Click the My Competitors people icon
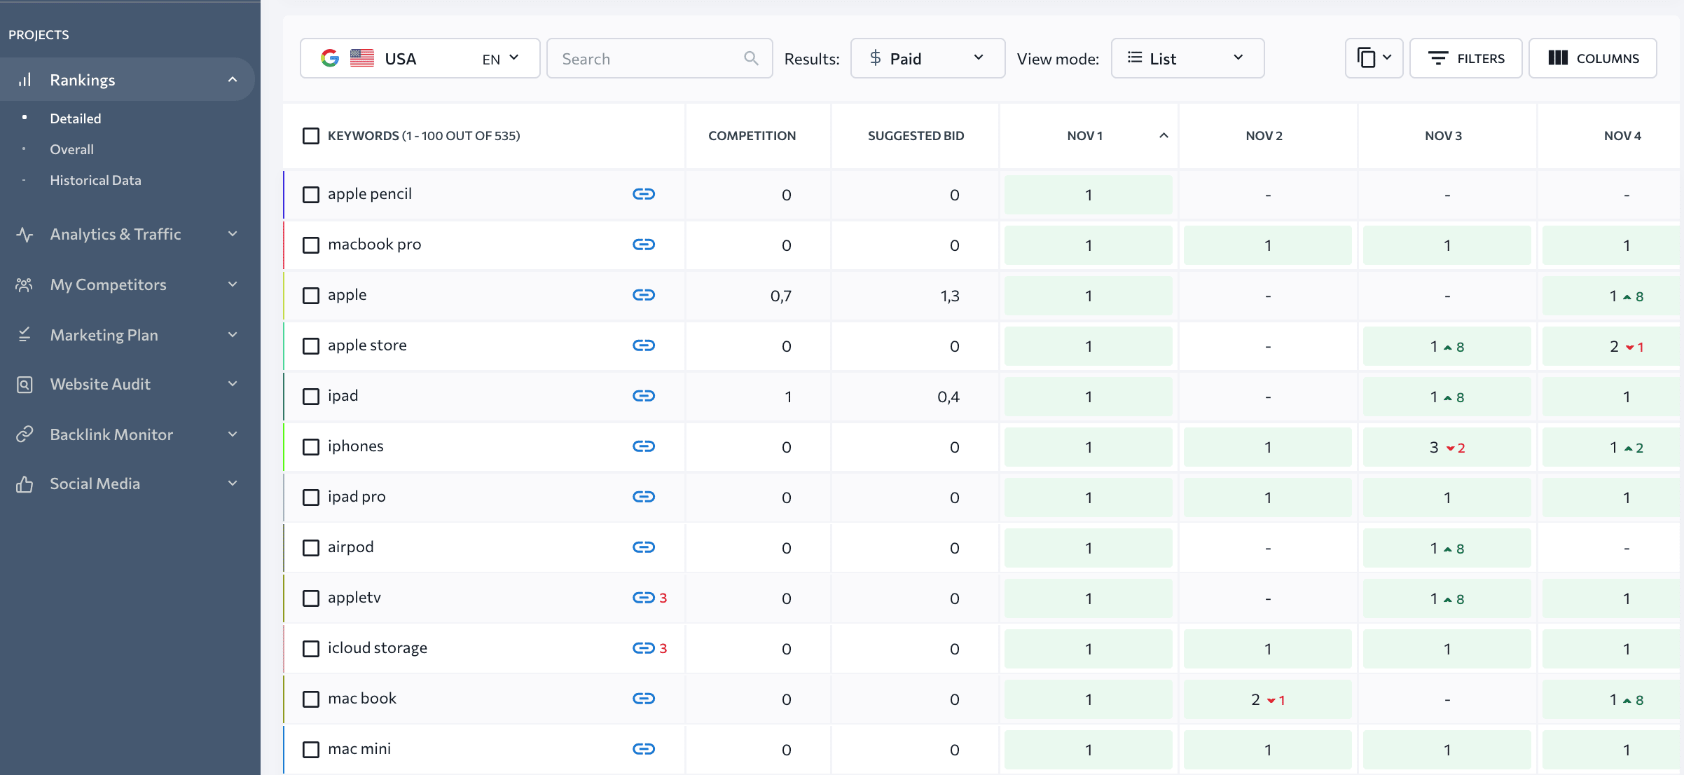 click(25, 284)
